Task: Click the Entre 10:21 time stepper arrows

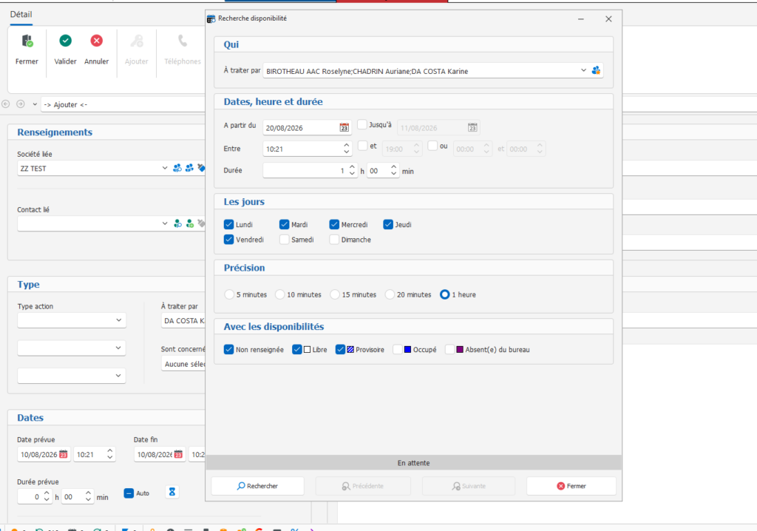Action: pyautogui.click(x=346, y=149)
